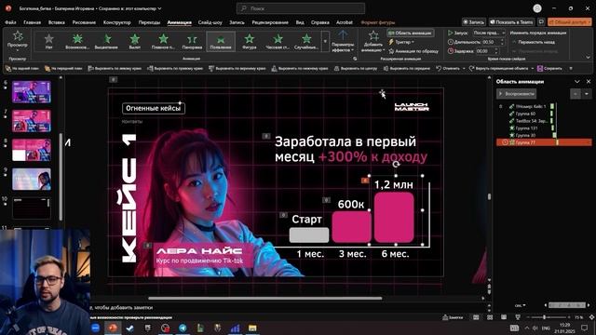
Task: Open Параметры эффектов options
Action: pyautogui.click(x=343, y=41)
